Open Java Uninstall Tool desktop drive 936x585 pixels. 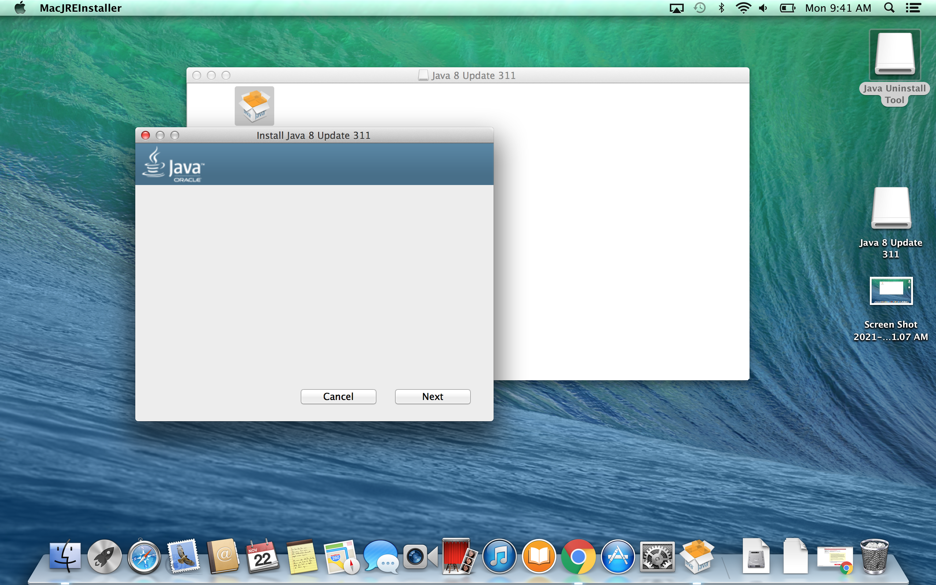[x=895, y=55]
